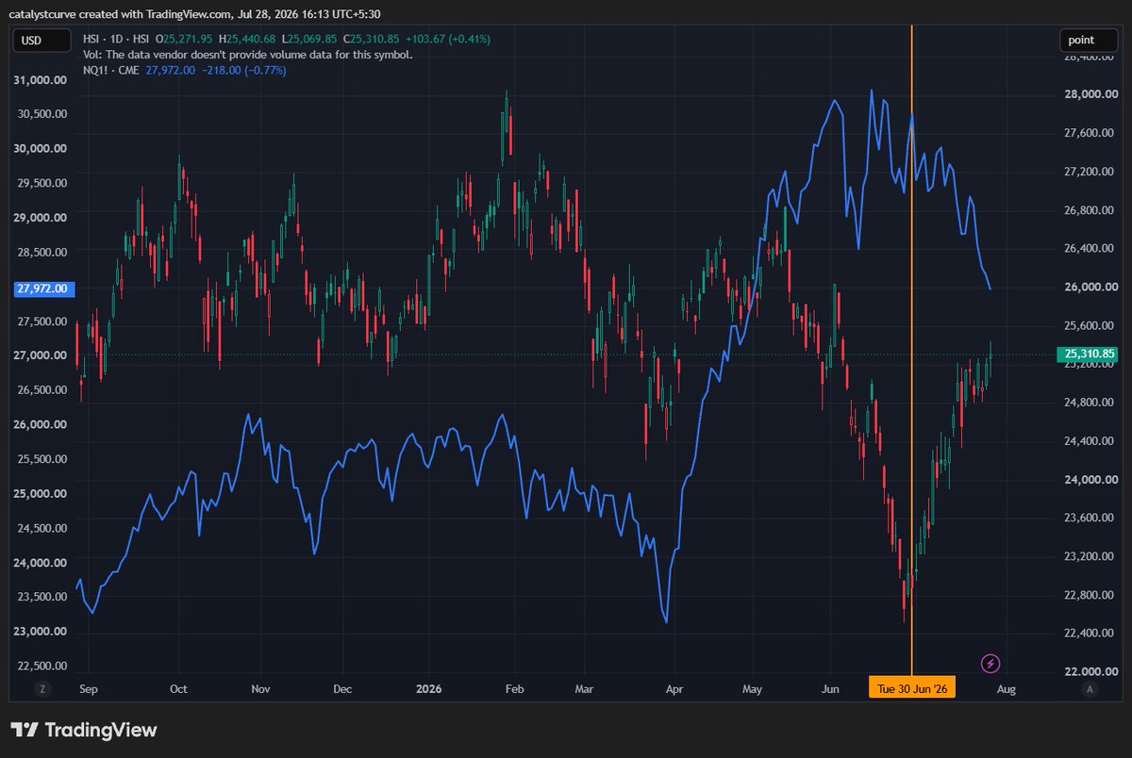Image resolution: width=1132 pixels, height=758 pixels.
Task: Click the green 25,310.85 price label
Action: point(1090,354)
